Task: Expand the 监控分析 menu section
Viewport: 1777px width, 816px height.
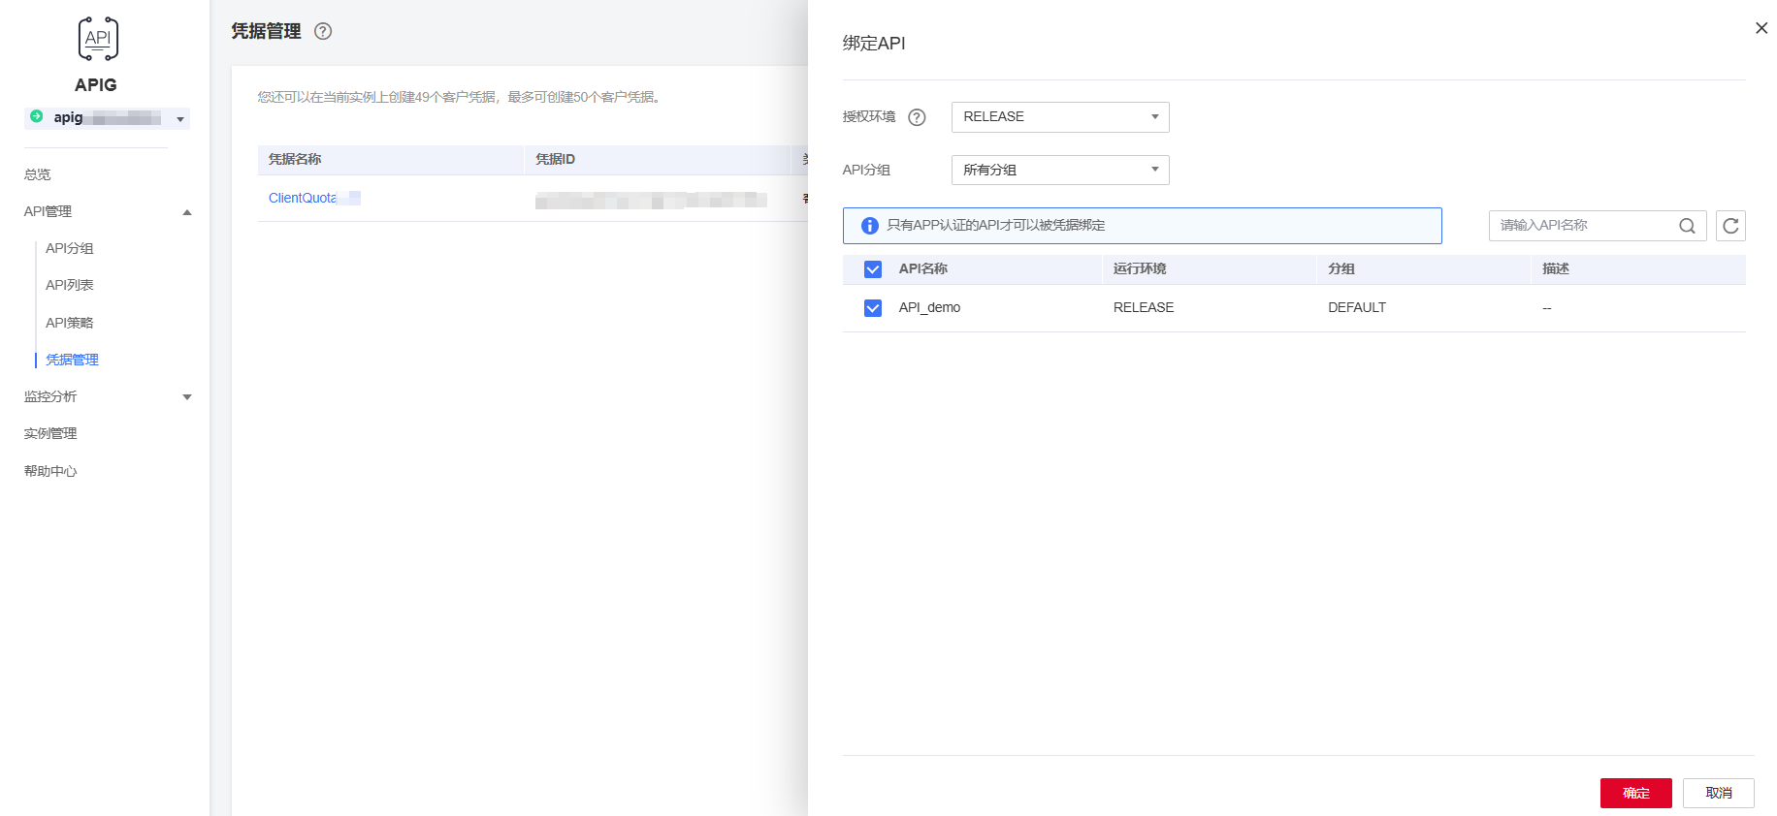Action: pos(187,397)
